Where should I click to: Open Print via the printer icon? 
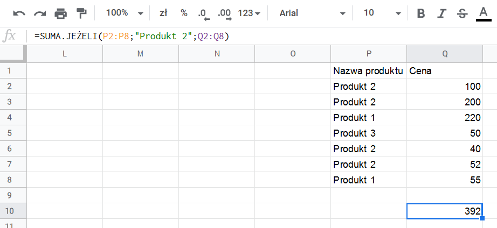(x=60, y=13)
